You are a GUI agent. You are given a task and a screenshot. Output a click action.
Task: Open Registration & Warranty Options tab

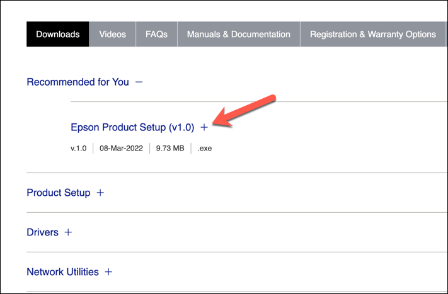(372, 34)
